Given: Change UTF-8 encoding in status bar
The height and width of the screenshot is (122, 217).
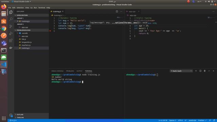Looking at the screenshot, I should (x=180, y=121).
